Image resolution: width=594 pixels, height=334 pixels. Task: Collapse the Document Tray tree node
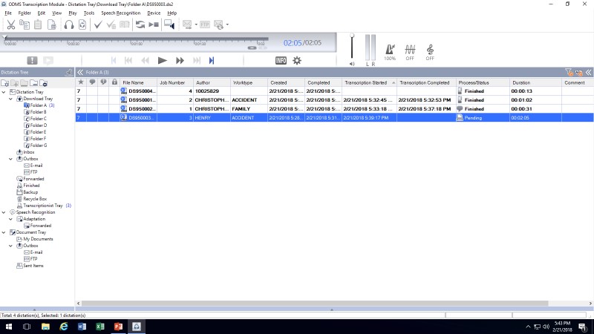[x=4, y=232]
